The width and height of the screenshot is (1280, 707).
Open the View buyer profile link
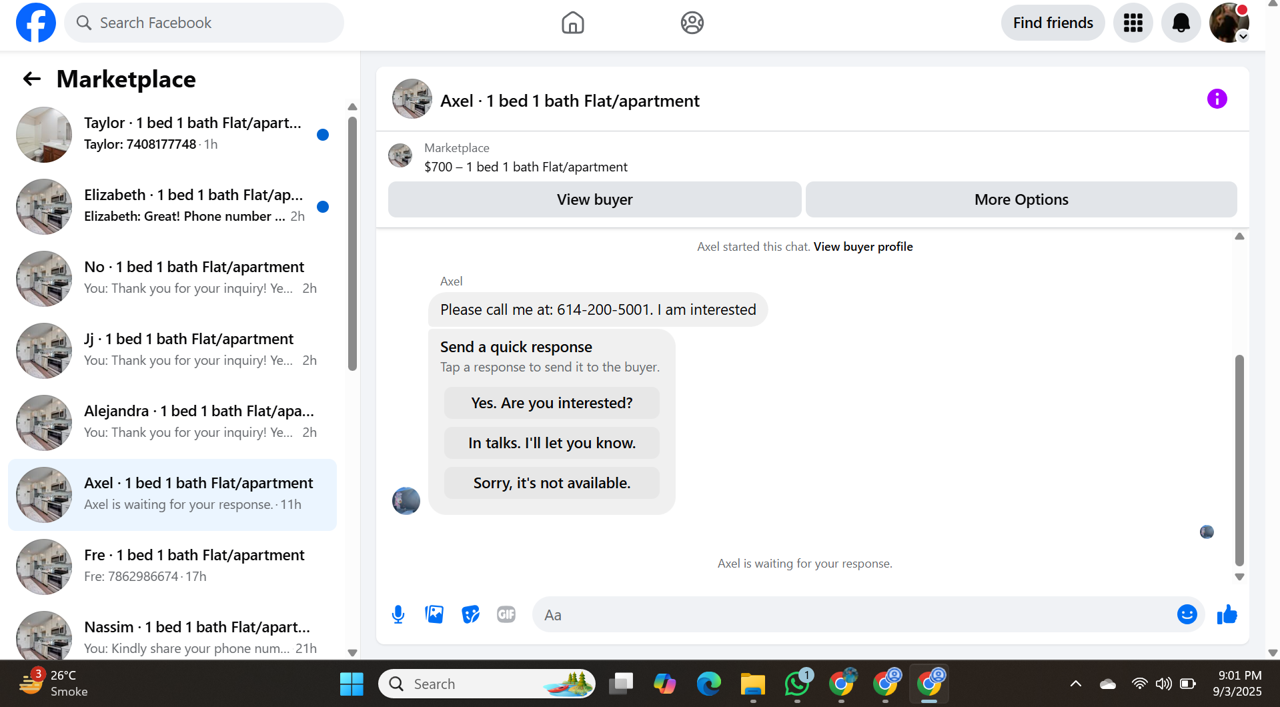(x=863, y=247)
